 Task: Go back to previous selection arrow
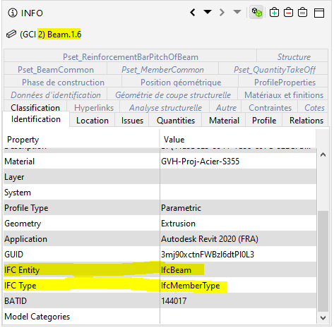click(193, 13)
